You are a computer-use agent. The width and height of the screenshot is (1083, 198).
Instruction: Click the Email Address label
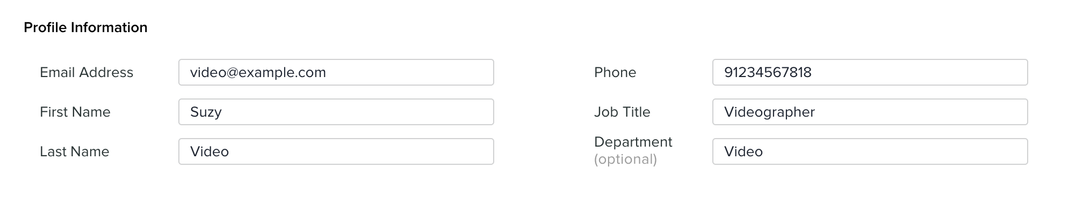pos(86,72)
